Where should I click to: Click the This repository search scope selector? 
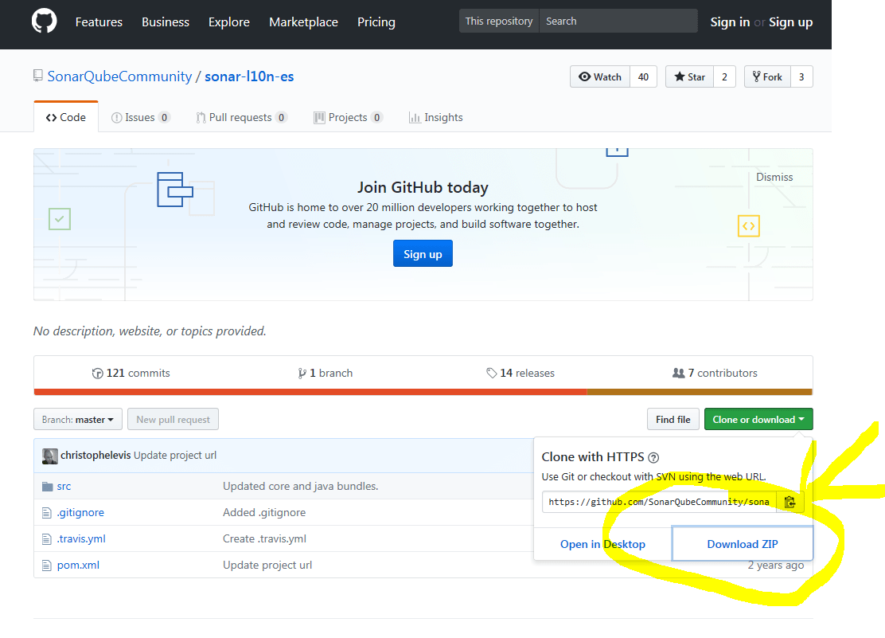pos(498,21)
